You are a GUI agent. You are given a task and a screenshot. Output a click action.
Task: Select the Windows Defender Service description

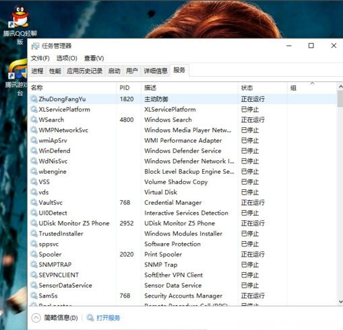(183, 151)
